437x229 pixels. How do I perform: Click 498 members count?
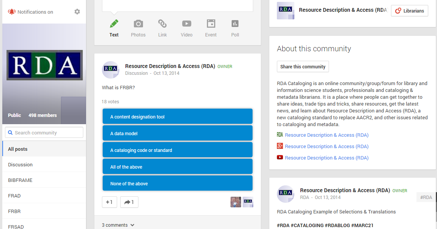point(42,115)
